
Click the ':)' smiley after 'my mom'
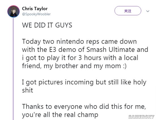tap(125, 66)
